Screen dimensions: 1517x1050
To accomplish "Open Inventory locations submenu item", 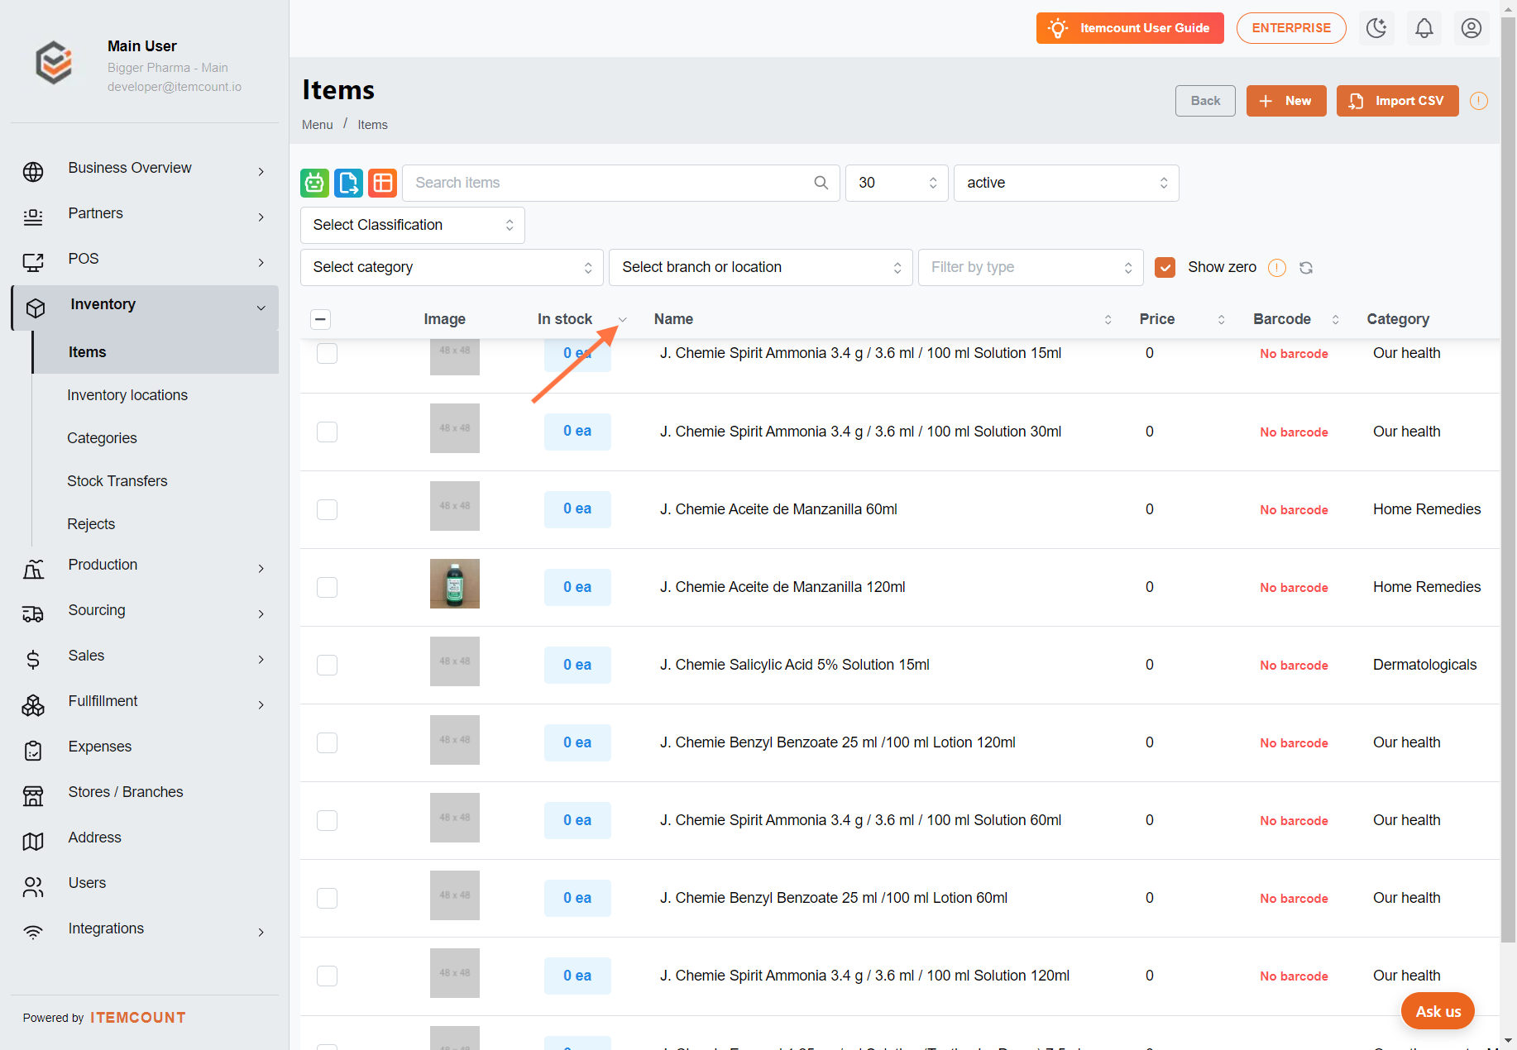I will pyautogui.click(x=127, y=395).
